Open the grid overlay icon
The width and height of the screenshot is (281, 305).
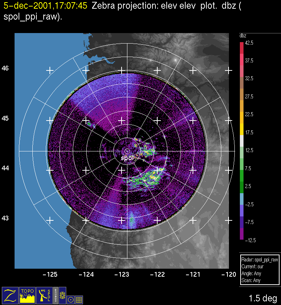pos(79,299)
